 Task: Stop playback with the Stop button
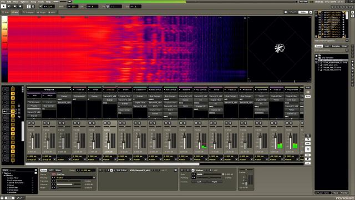coord(15,6)
